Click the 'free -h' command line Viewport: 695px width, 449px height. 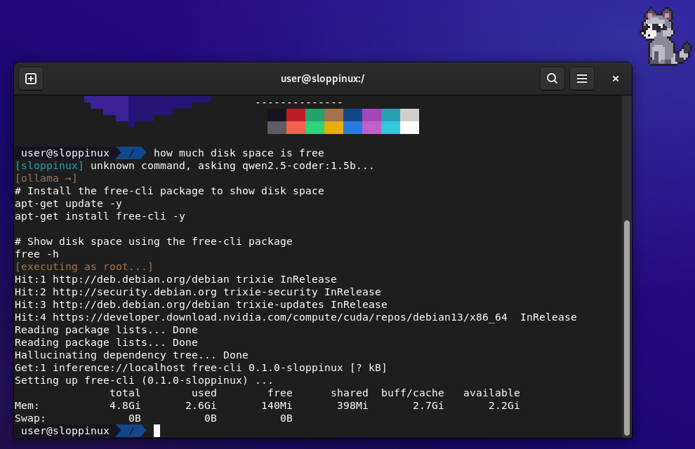coord(37,254)
